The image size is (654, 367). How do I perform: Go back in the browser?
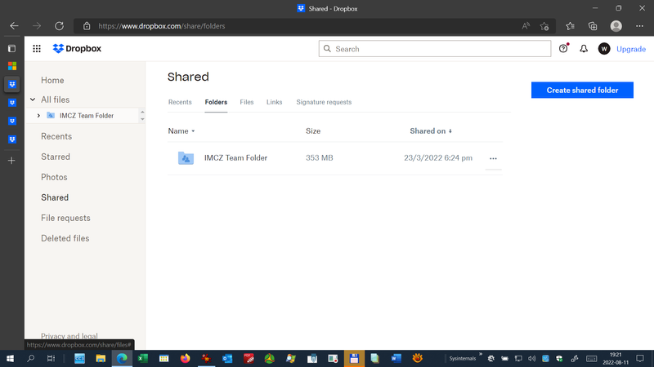coord(14,26)
